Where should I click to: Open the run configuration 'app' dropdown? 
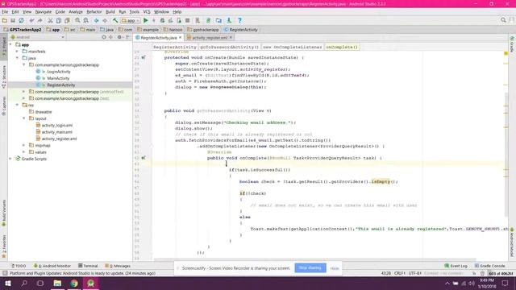click(131, 20)
